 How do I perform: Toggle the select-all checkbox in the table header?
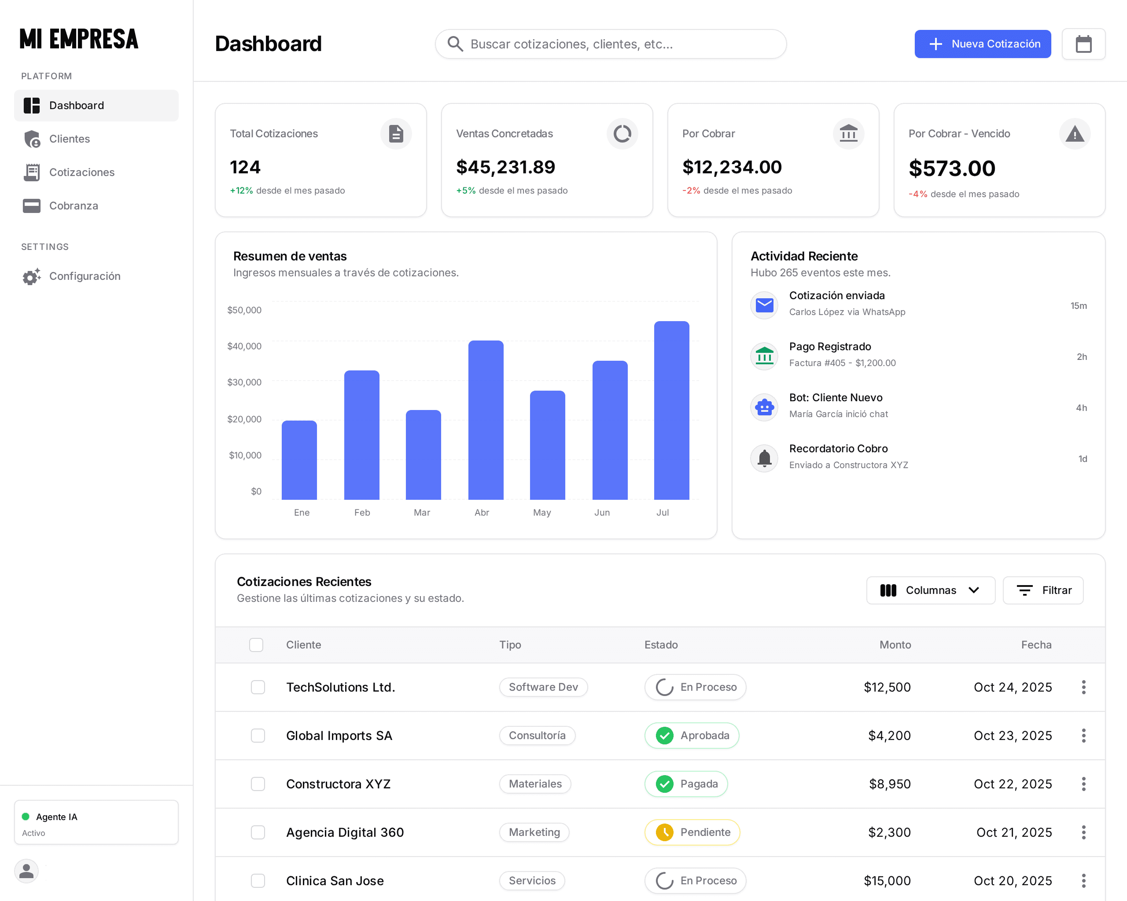256,645
